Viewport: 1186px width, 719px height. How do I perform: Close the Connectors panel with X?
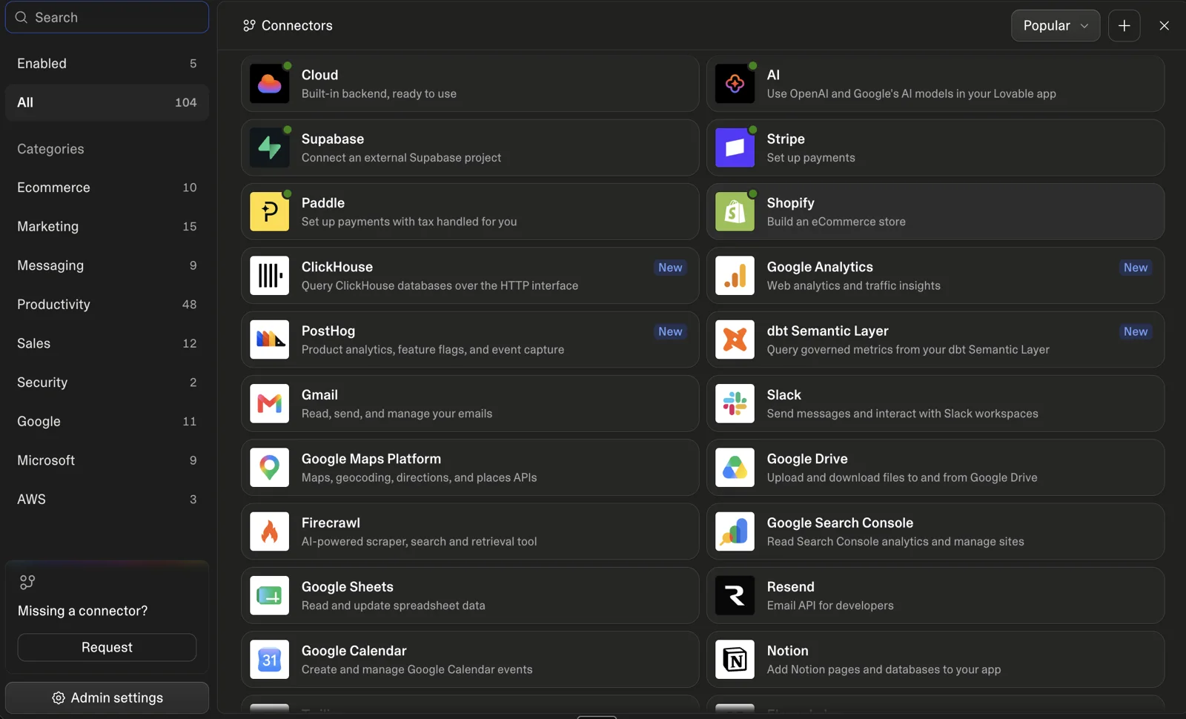1165,26
